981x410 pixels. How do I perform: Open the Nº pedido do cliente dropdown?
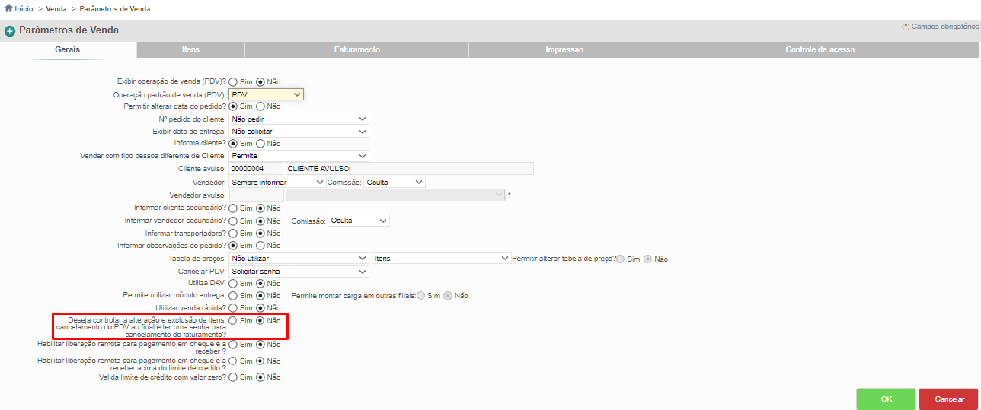[x=299, y=119]
